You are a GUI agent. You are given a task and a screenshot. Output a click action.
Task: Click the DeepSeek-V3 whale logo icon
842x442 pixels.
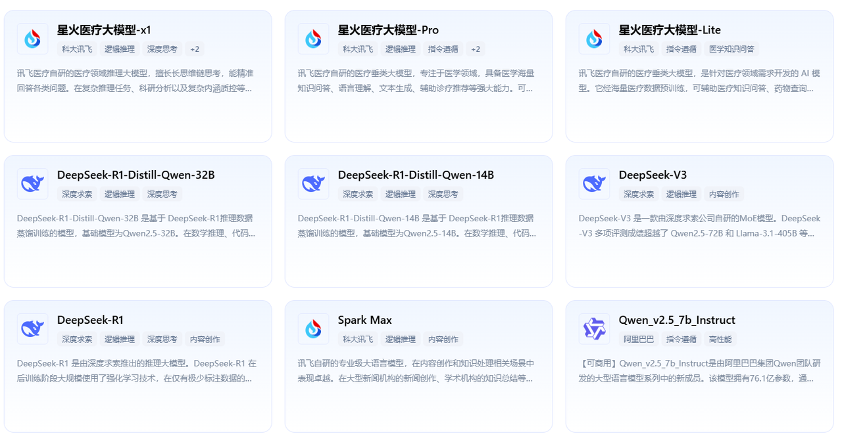click(594, 184)
